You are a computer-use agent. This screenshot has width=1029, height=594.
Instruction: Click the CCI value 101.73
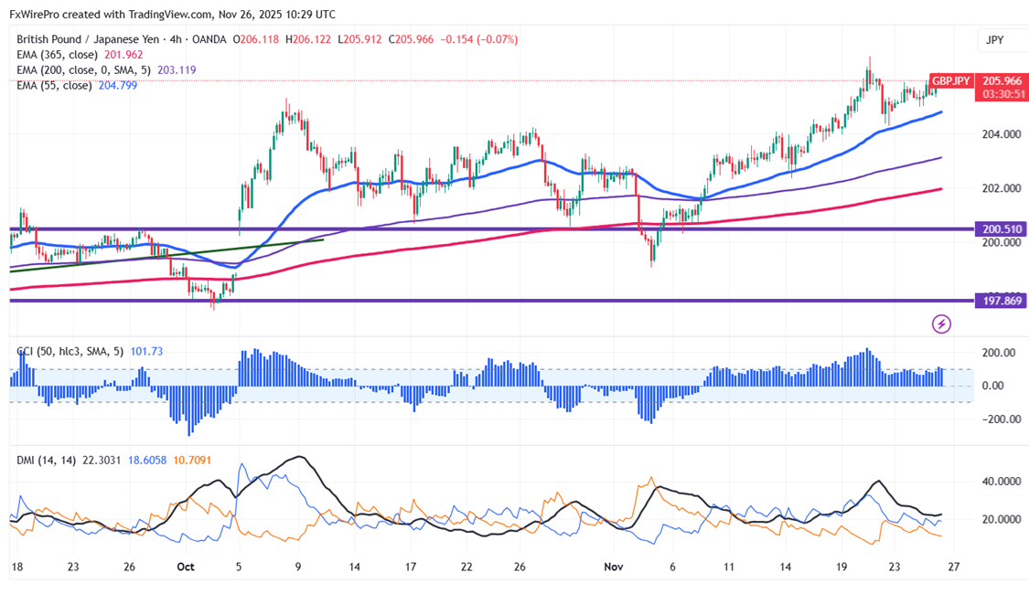coord(146,352)
